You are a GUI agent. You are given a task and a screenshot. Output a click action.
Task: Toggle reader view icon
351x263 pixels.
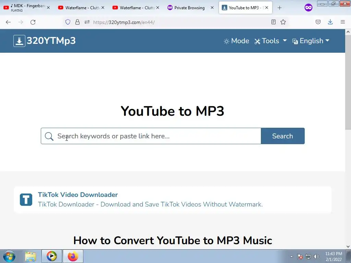coord(273,22)
